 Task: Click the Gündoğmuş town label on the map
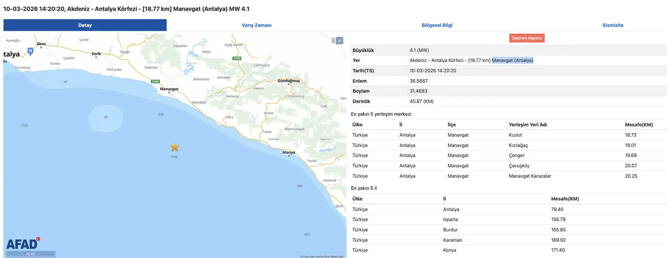click(289, 81)
